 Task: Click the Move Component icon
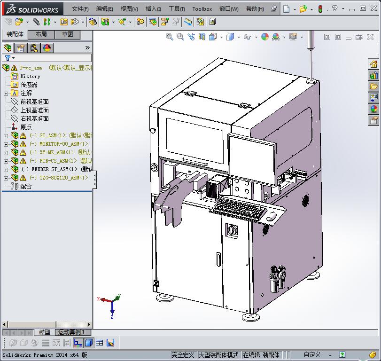(75, 22)
